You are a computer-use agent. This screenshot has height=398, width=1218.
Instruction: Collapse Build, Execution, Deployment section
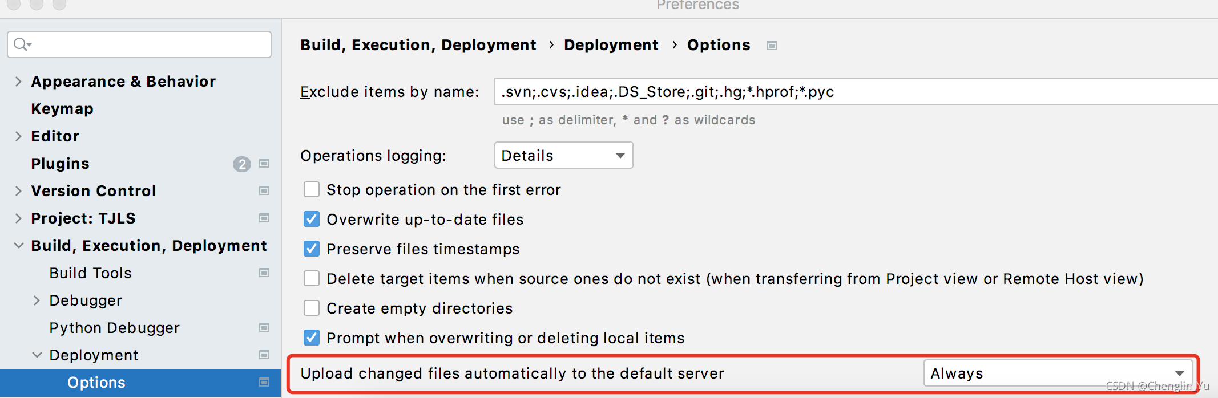click(18, 246)
